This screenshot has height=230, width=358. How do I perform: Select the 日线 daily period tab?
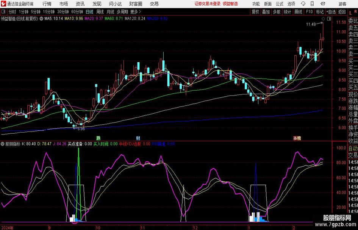[89, 12]
